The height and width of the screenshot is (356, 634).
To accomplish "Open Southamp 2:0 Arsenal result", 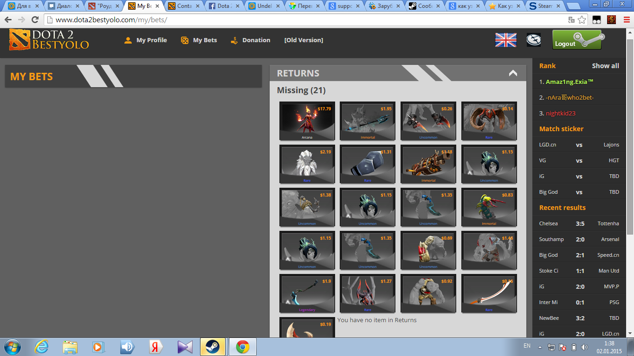I will pos(579,239).
